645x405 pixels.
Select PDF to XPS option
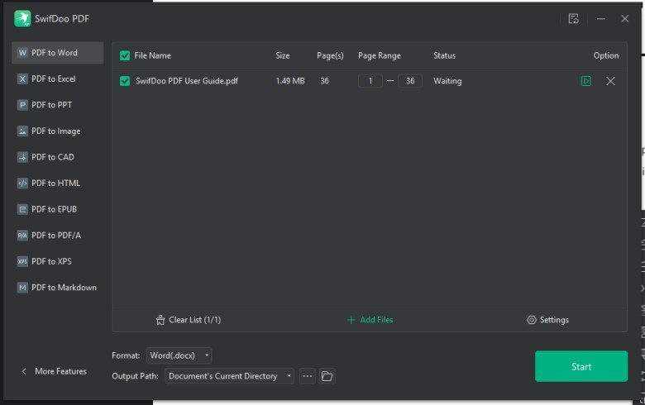(x=58, y=261)
